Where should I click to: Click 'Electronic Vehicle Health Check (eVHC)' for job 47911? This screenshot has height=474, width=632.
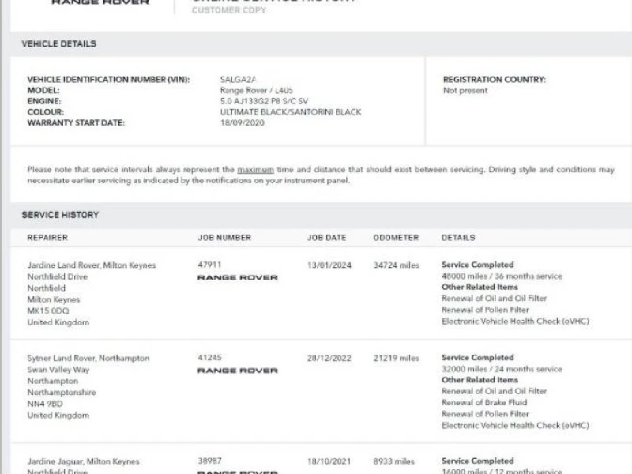point(515,322)
